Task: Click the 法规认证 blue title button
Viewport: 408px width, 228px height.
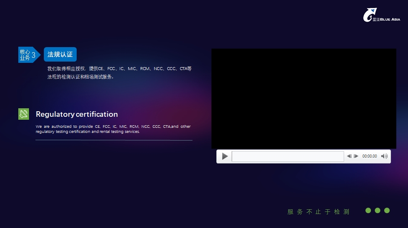Action: click(x=60, y=54)
